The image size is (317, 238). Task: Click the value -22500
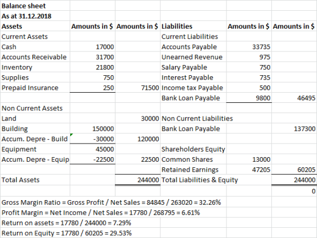coord(93,159)
